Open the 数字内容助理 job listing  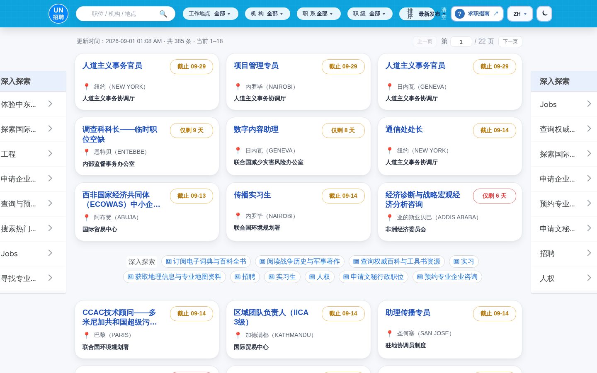[x=256, y=129]
